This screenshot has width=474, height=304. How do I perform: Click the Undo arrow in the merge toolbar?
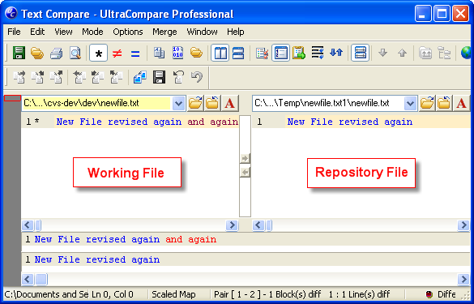click(x=197, y=77)
